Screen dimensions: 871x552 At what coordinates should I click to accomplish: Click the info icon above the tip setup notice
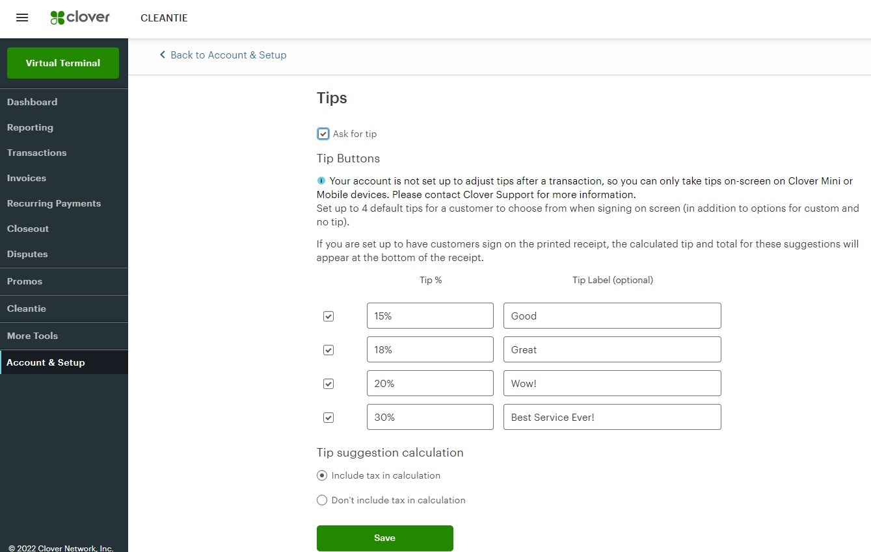(x=320, y=180)
